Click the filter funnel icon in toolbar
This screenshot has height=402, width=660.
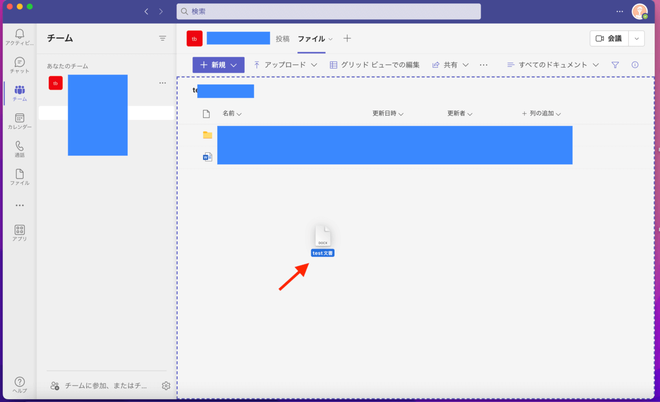coord(615,65)
